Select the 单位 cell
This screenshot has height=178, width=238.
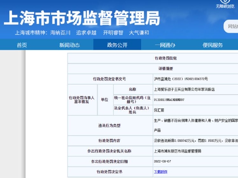[105, 100]
